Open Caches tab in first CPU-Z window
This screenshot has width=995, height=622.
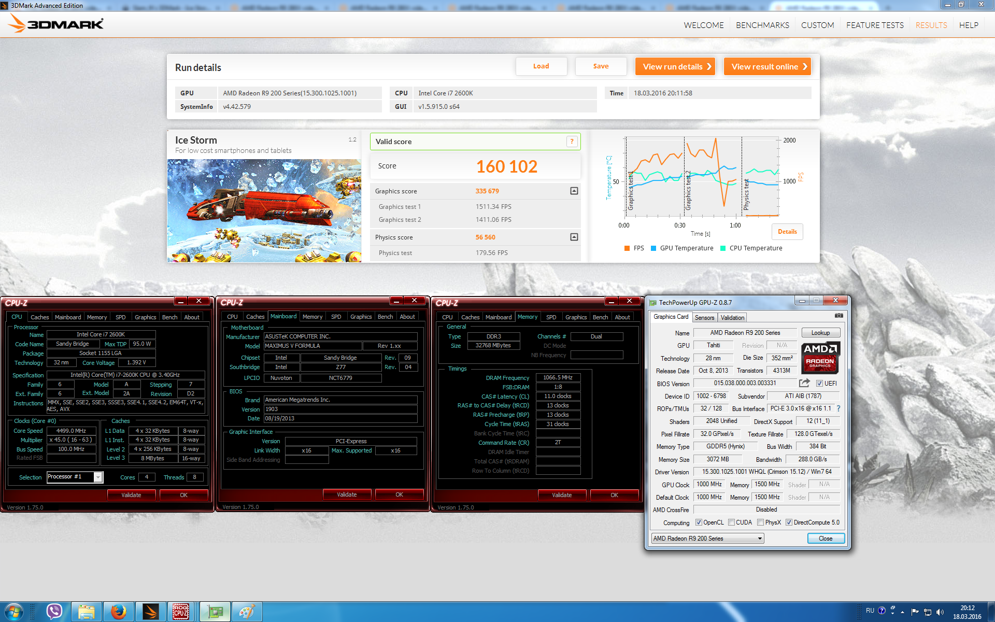(x=39, y=317)
